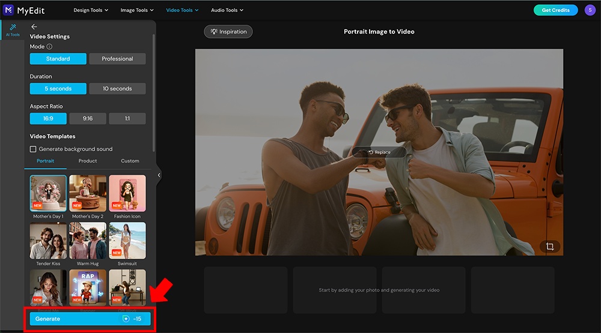Switch to the Product templates tab
Screen dimensions: 601x333
click(x=88, y=161)
